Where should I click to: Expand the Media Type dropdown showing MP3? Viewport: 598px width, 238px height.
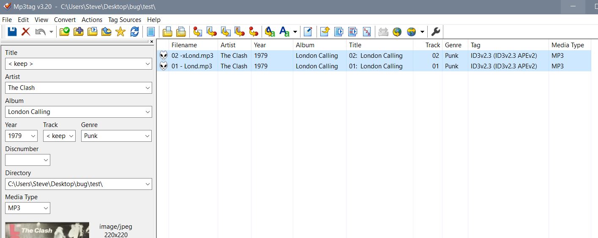(46, 208)
